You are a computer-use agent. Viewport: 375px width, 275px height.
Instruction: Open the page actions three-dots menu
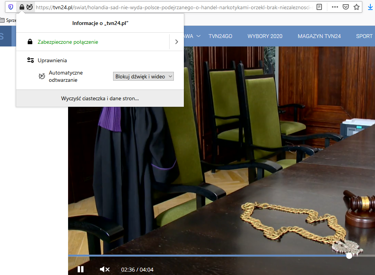click(x=335, y=7)
